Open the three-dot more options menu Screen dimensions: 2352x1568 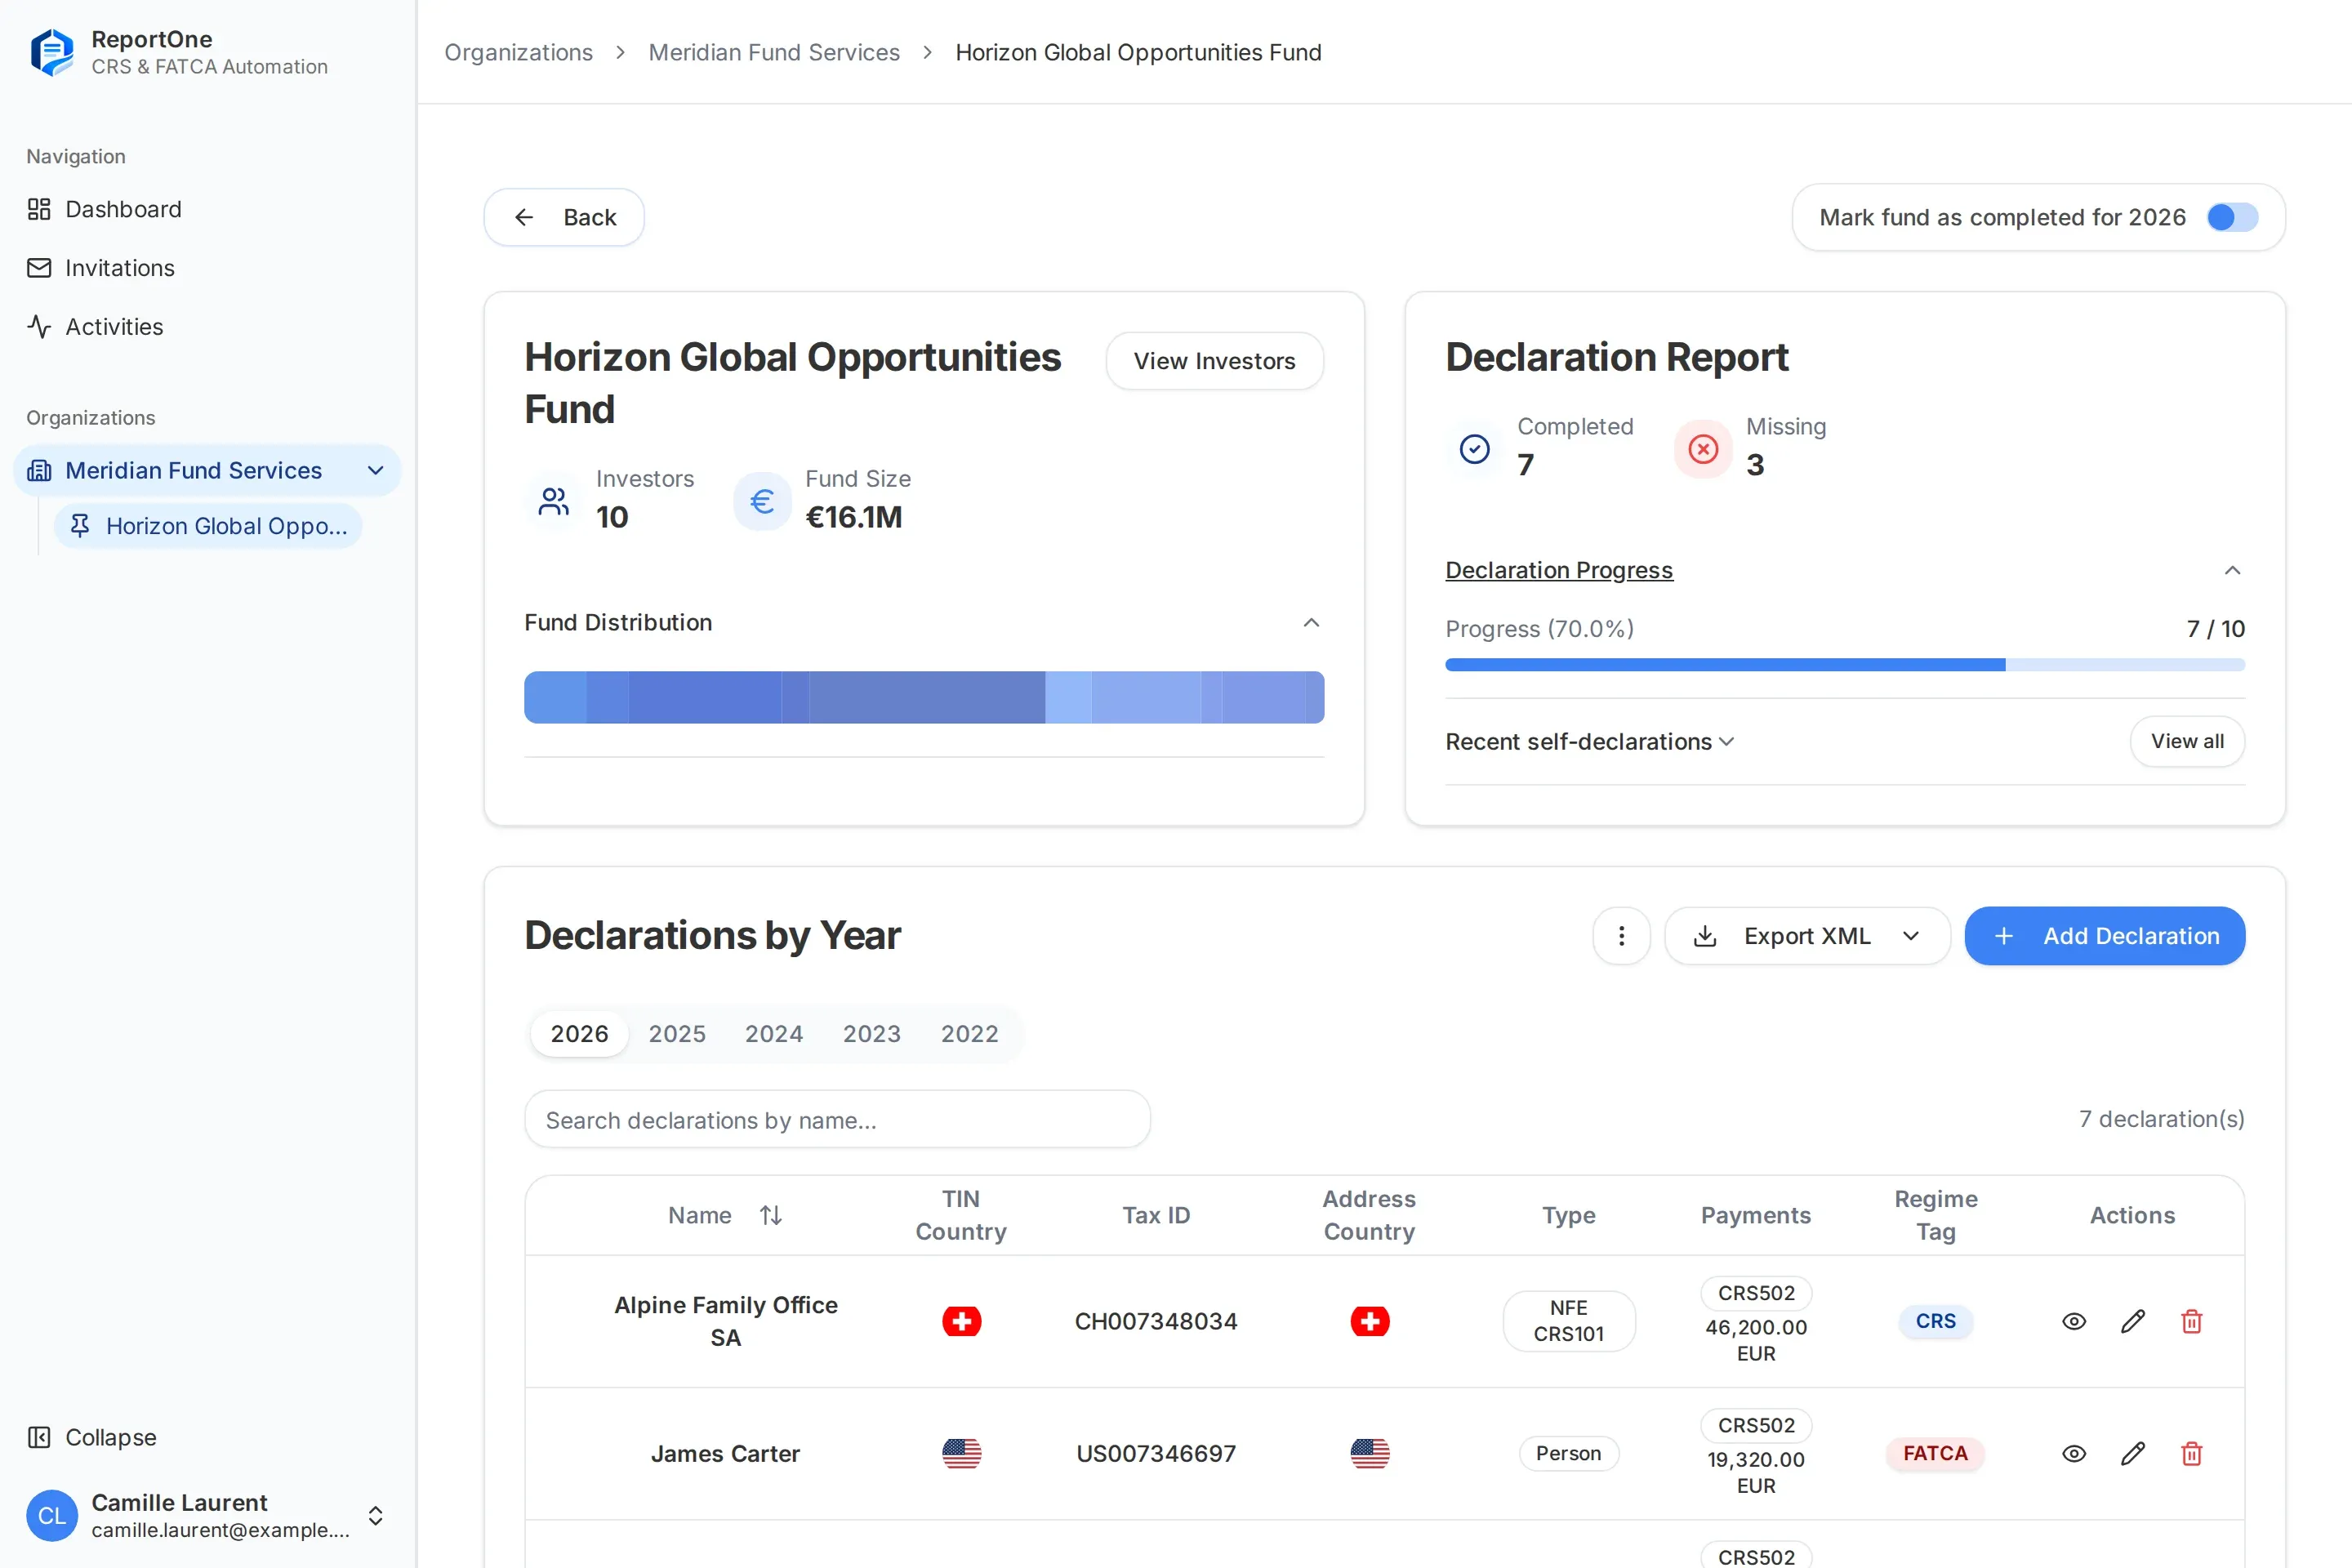(x=1621, y=936)
